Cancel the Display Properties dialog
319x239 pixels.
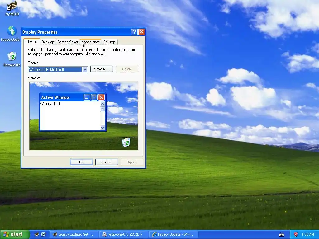[x=107, y=162]
